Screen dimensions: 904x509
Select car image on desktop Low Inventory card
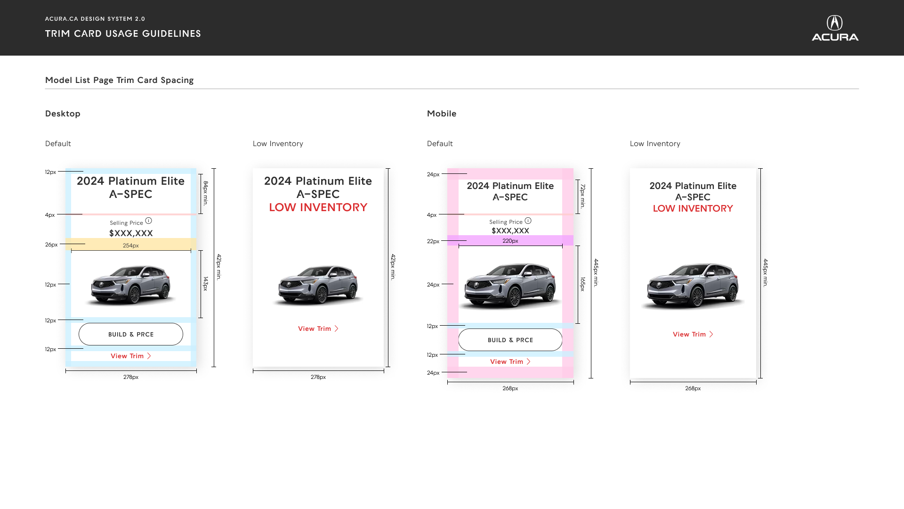pos(318,285)
